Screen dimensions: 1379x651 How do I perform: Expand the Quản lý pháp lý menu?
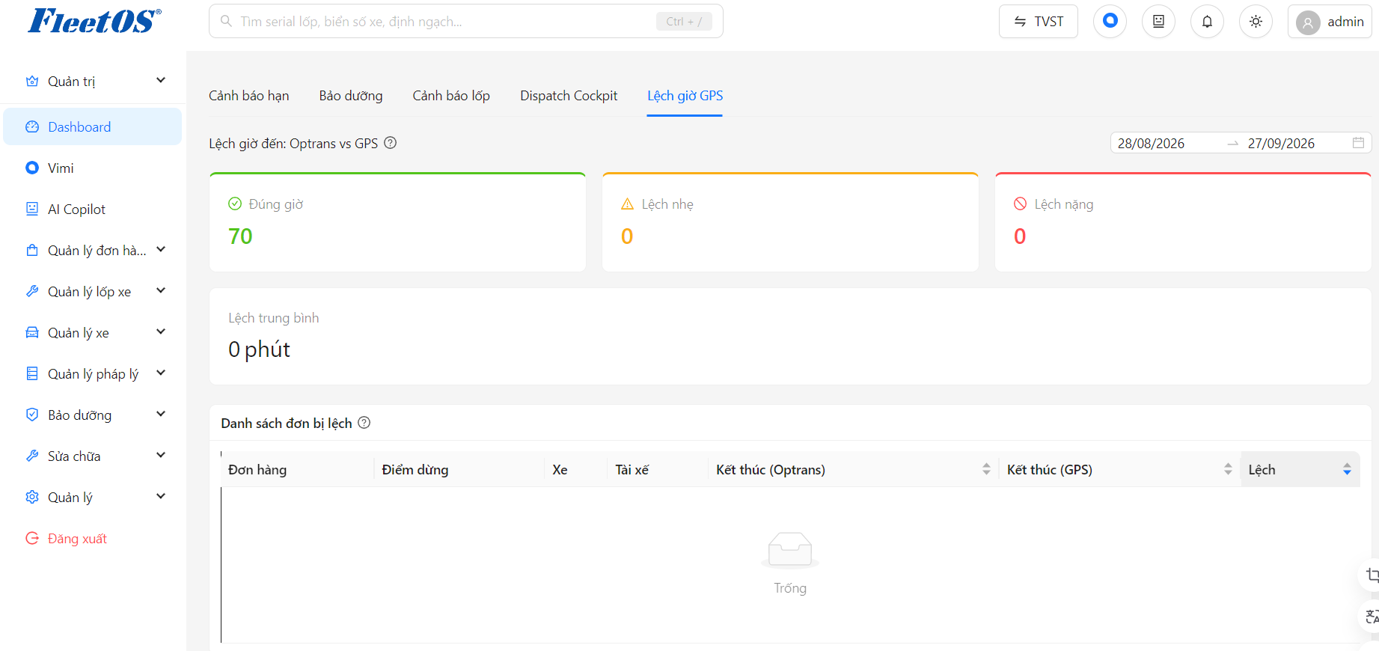coord(93,374)
